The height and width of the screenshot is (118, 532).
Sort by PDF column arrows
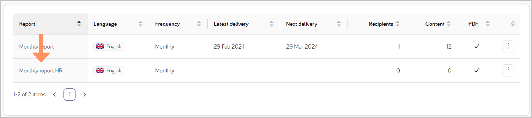pos(488,24)
